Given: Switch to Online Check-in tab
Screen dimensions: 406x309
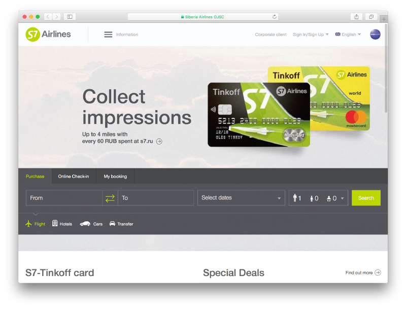Looking at the screenshot, I should coord(74,177).
